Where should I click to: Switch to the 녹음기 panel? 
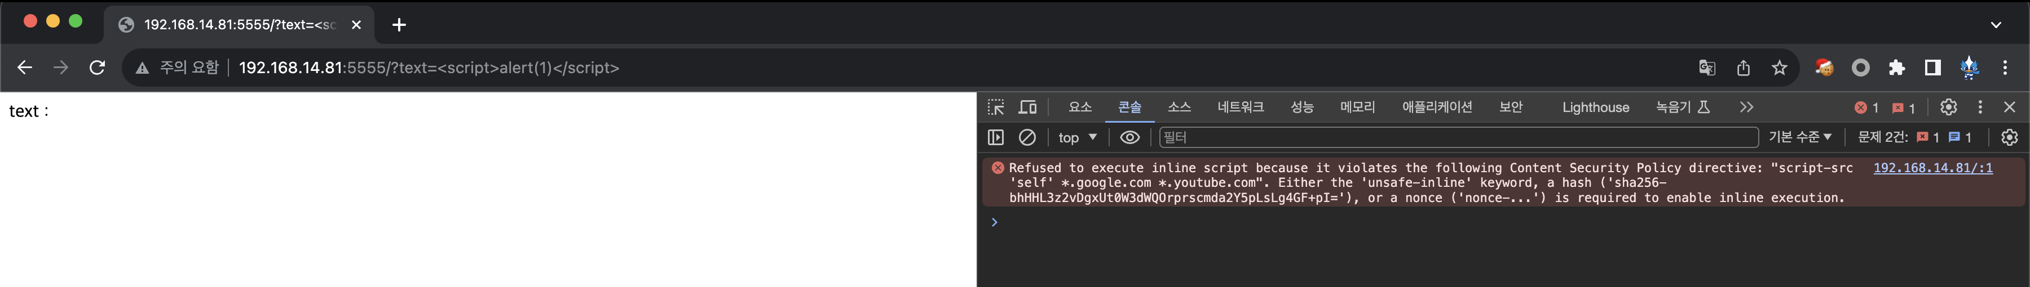pos(1683,107)
